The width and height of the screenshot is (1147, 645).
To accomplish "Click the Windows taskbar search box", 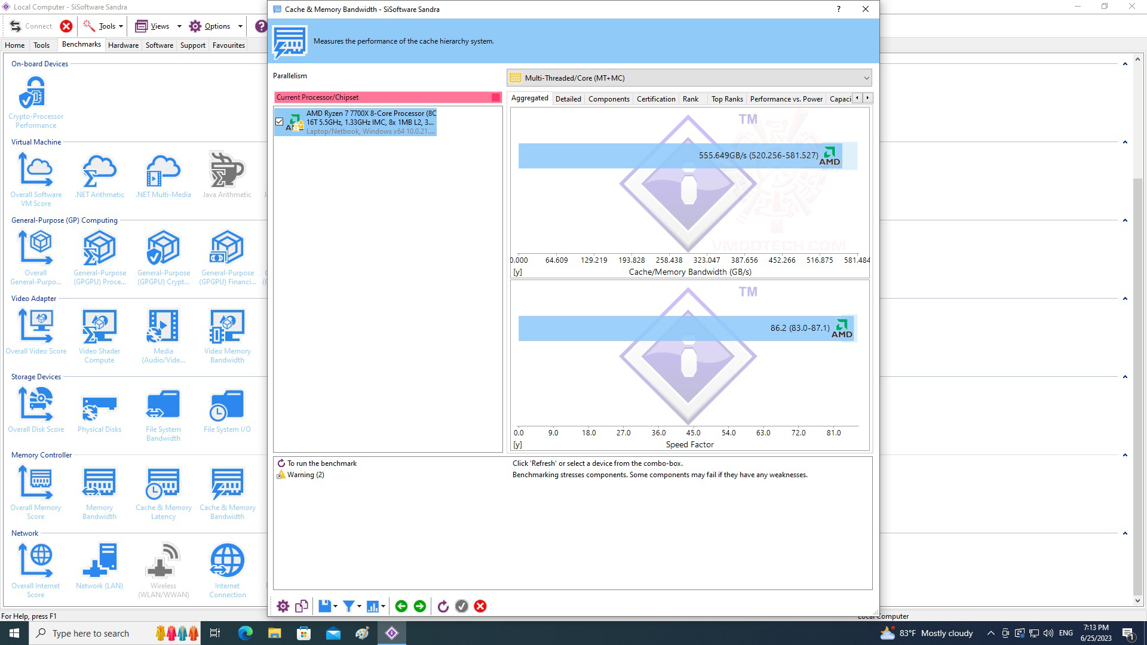I will point(90,633).
